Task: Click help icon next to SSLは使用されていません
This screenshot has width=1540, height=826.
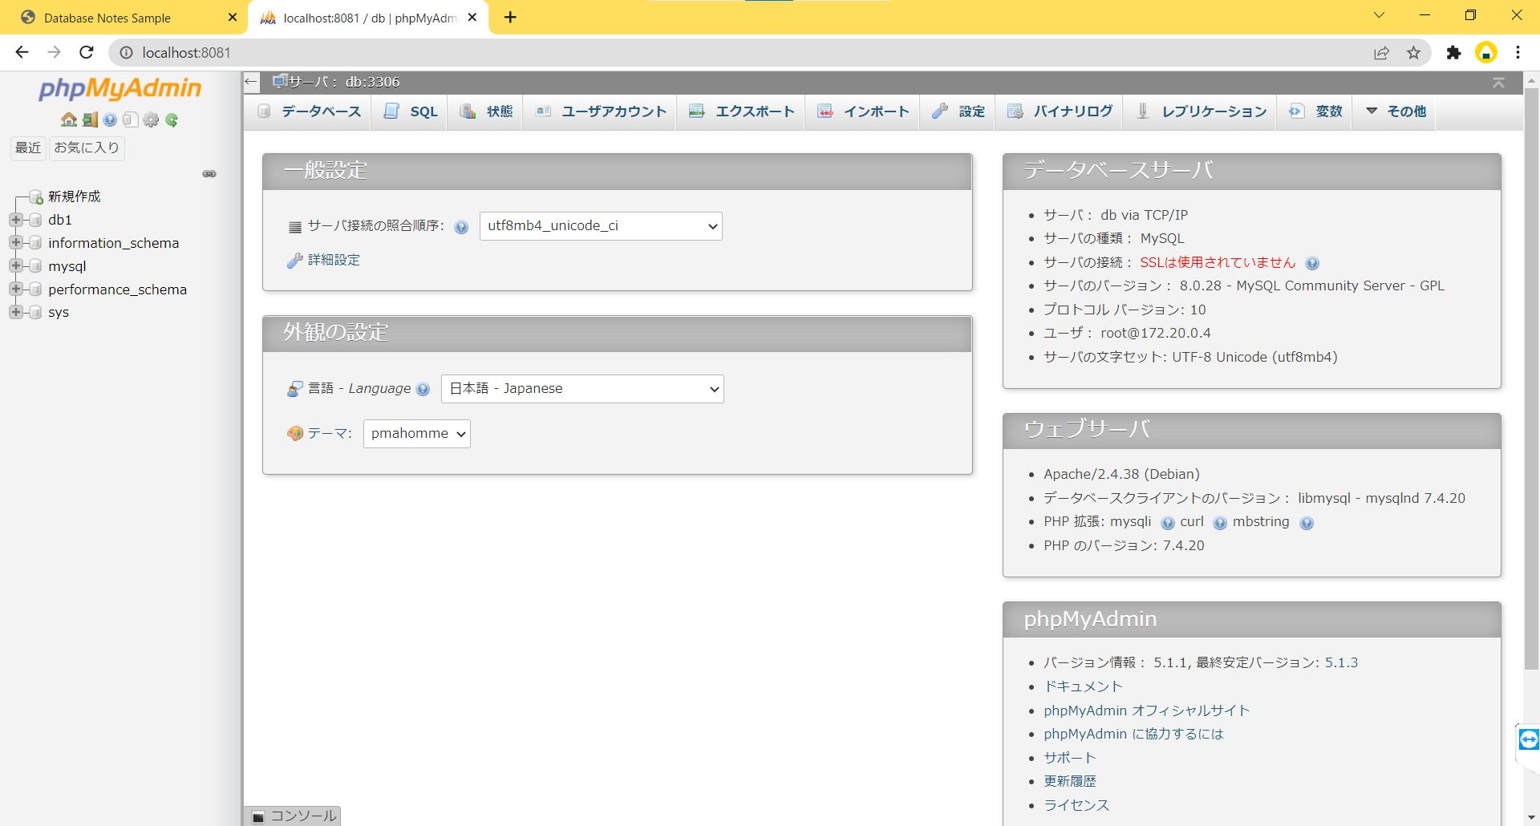Action: coord(1312,263)
